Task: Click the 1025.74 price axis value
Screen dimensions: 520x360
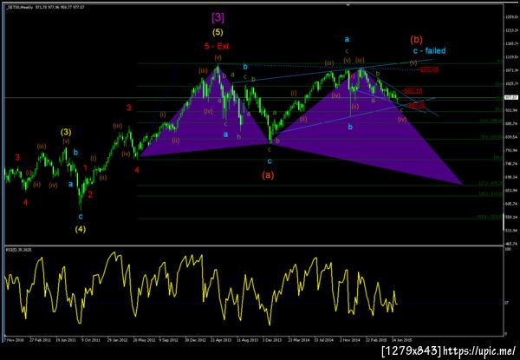Action: click(x=511, y=83)
